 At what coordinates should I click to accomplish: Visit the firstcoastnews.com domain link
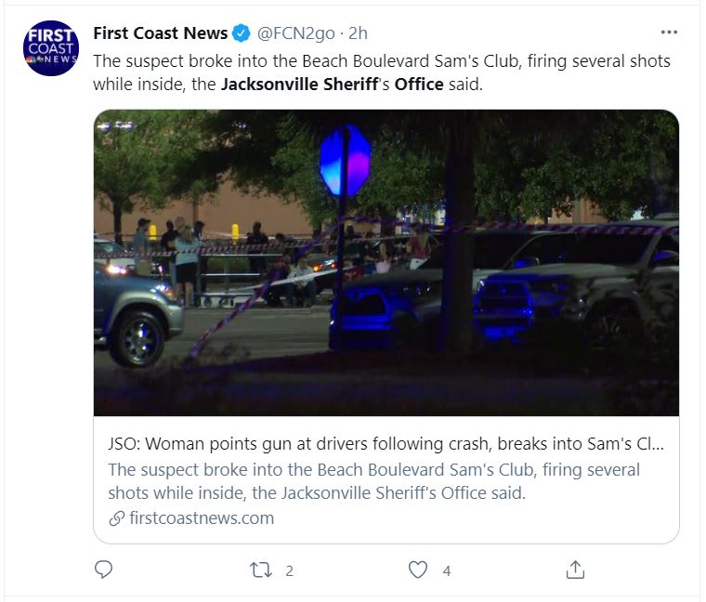(x=201, y=518)
